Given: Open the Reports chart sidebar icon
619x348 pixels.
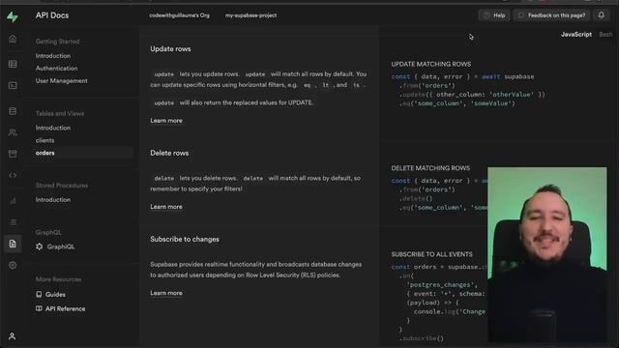Looking at the screenshot, I should click(13, 201).
